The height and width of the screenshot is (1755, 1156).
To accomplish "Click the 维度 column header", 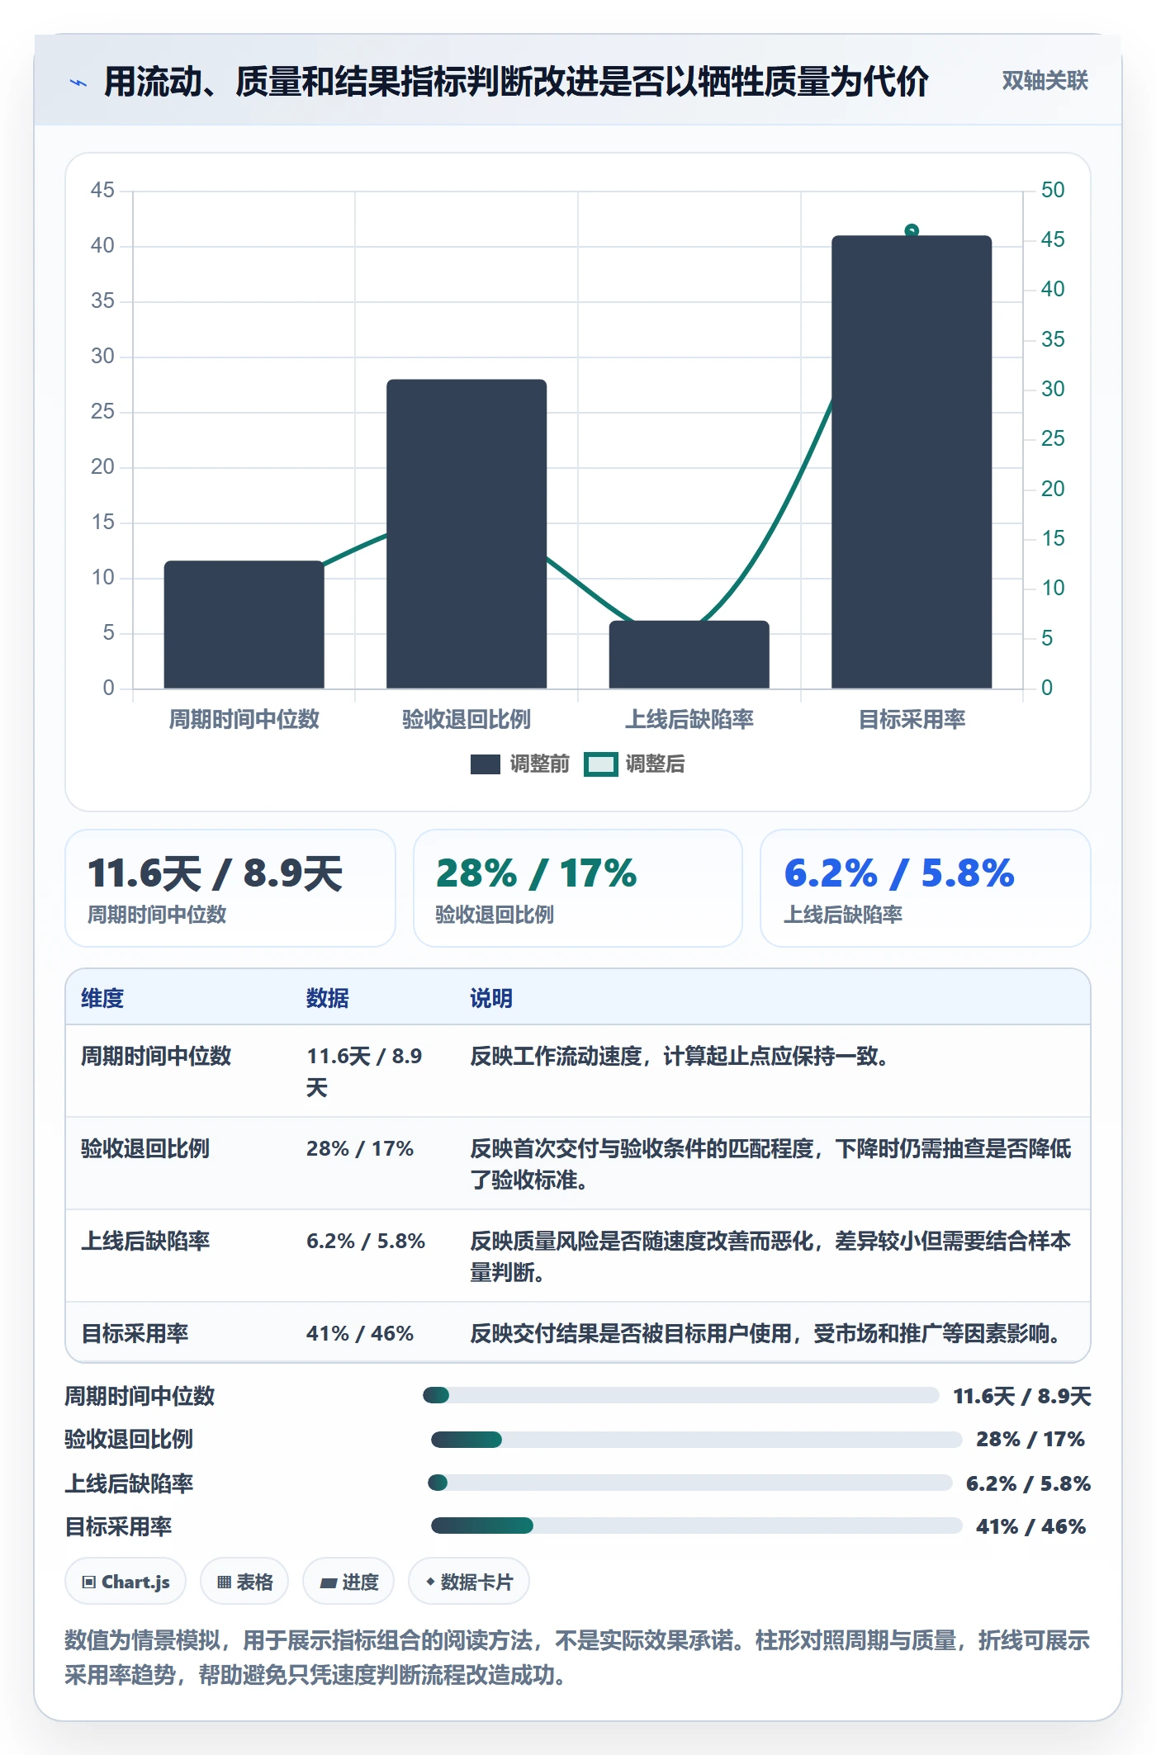I will [102, 999].
